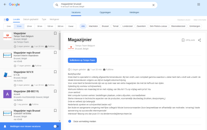Screen dimensions: 207x130
Task: Click the bell icon for job alerts
Action: [5, 127]
